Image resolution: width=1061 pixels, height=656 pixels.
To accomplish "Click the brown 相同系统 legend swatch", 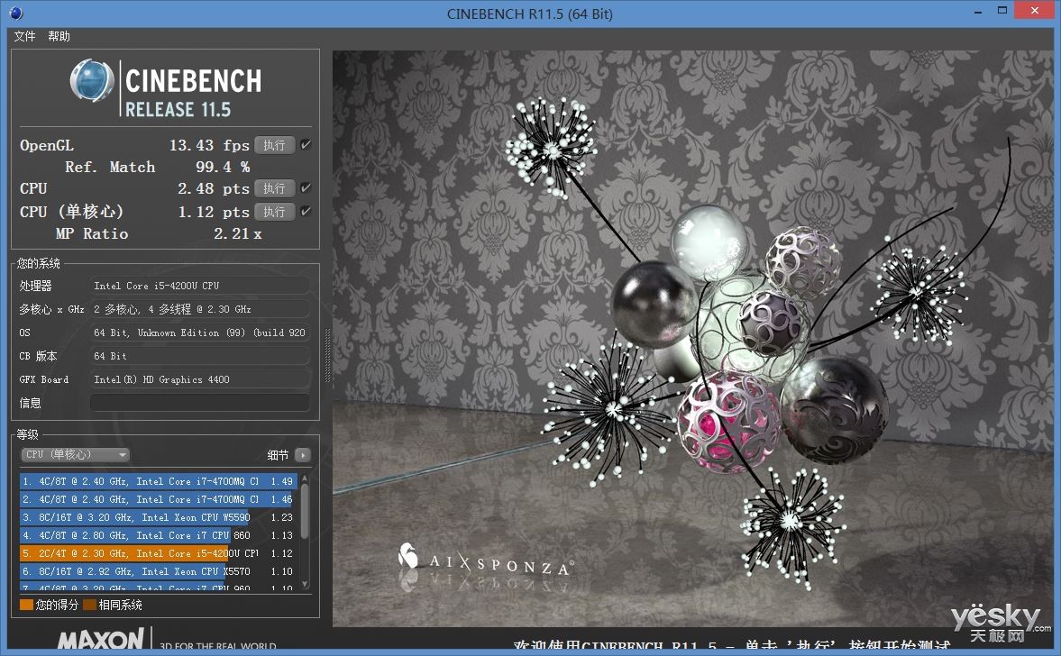I will pyautogui.click(x=89, y=605).
